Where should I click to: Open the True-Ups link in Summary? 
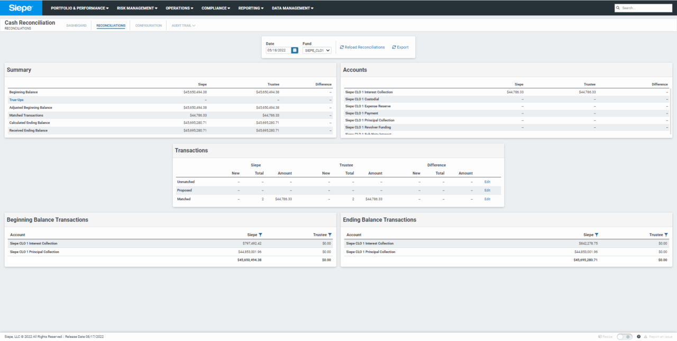click(x=16, y=100)
